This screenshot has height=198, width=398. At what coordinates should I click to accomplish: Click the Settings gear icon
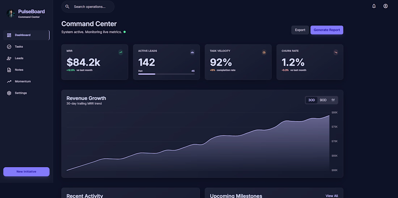pos(9,93)
